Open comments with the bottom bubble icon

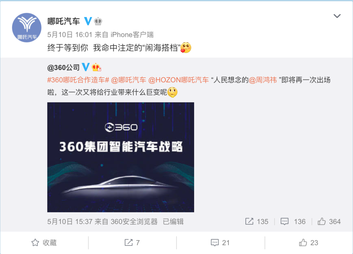tap(214, 243)
